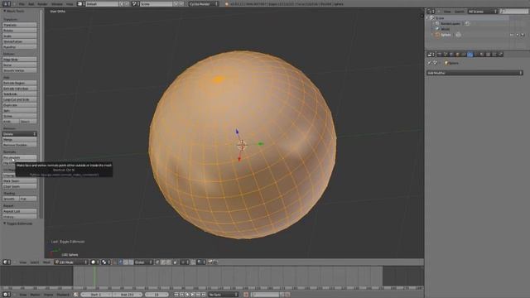Open the Help menu

tap(70, 4)
